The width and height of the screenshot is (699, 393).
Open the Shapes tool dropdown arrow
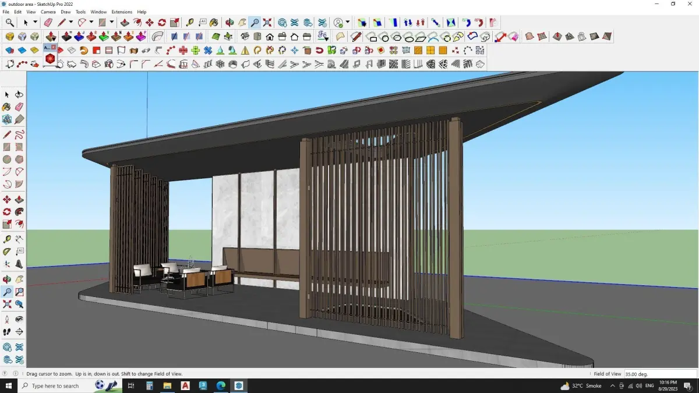coord(111,22)
